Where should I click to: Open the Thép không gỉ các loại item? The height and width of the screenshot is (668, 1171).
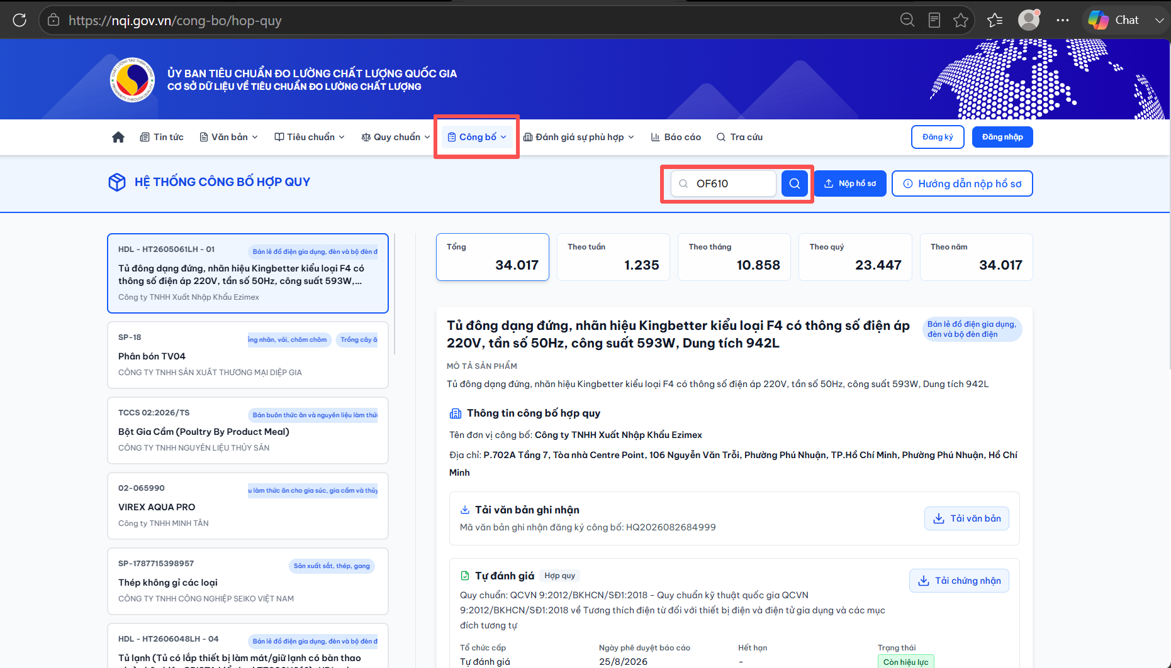coord(248,581)
